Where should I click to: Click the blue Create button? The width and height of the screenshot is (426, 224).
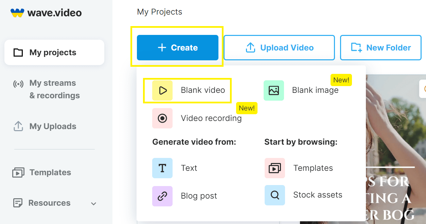177,48
